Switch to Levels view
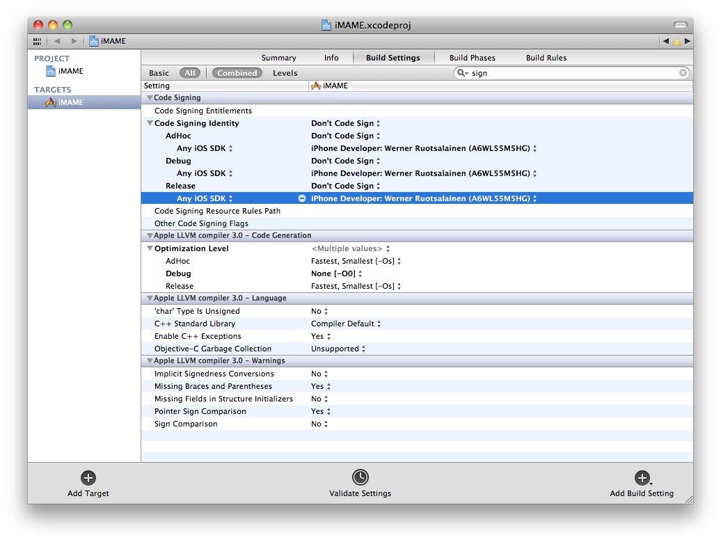The image size is (721, 542). tap(285, 73)
